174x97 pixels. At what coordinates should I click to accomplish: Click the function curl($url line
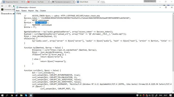point(42,71)
